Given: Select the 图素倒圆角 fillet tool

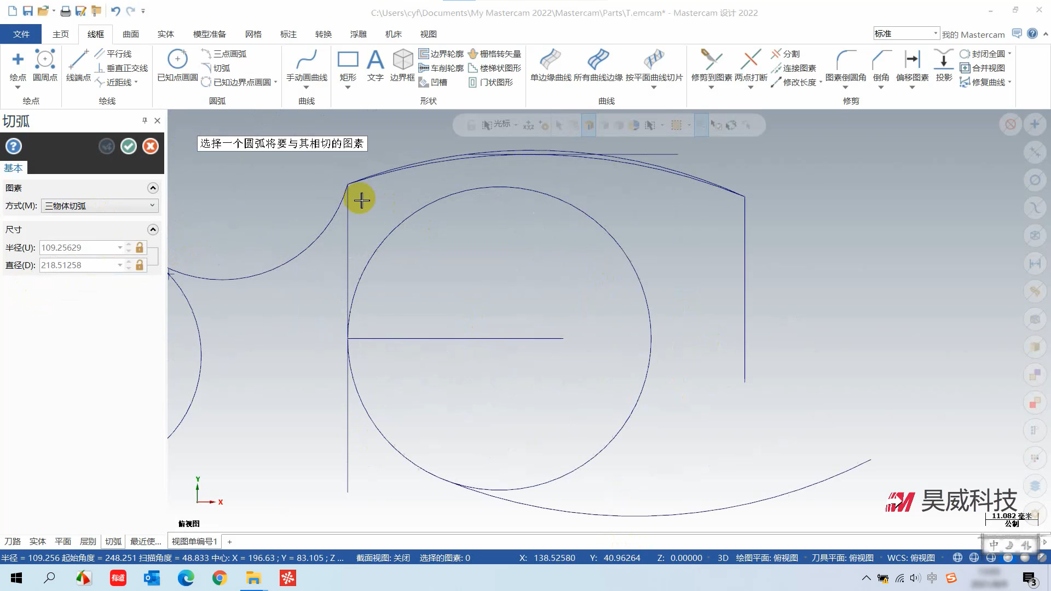Looking at the screenshot, I should (x=846, y=65).
